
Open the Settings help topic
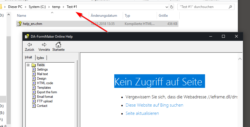42,69
